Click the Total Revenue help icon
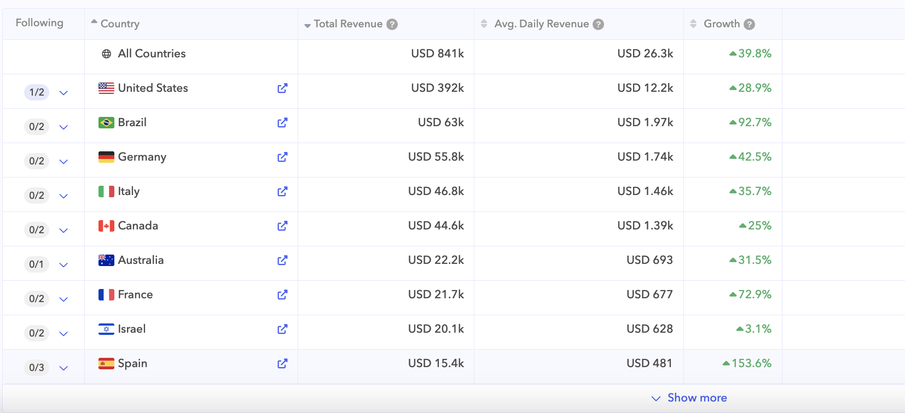This screenshot has width=905, height=413. click(x=392, y=24)
